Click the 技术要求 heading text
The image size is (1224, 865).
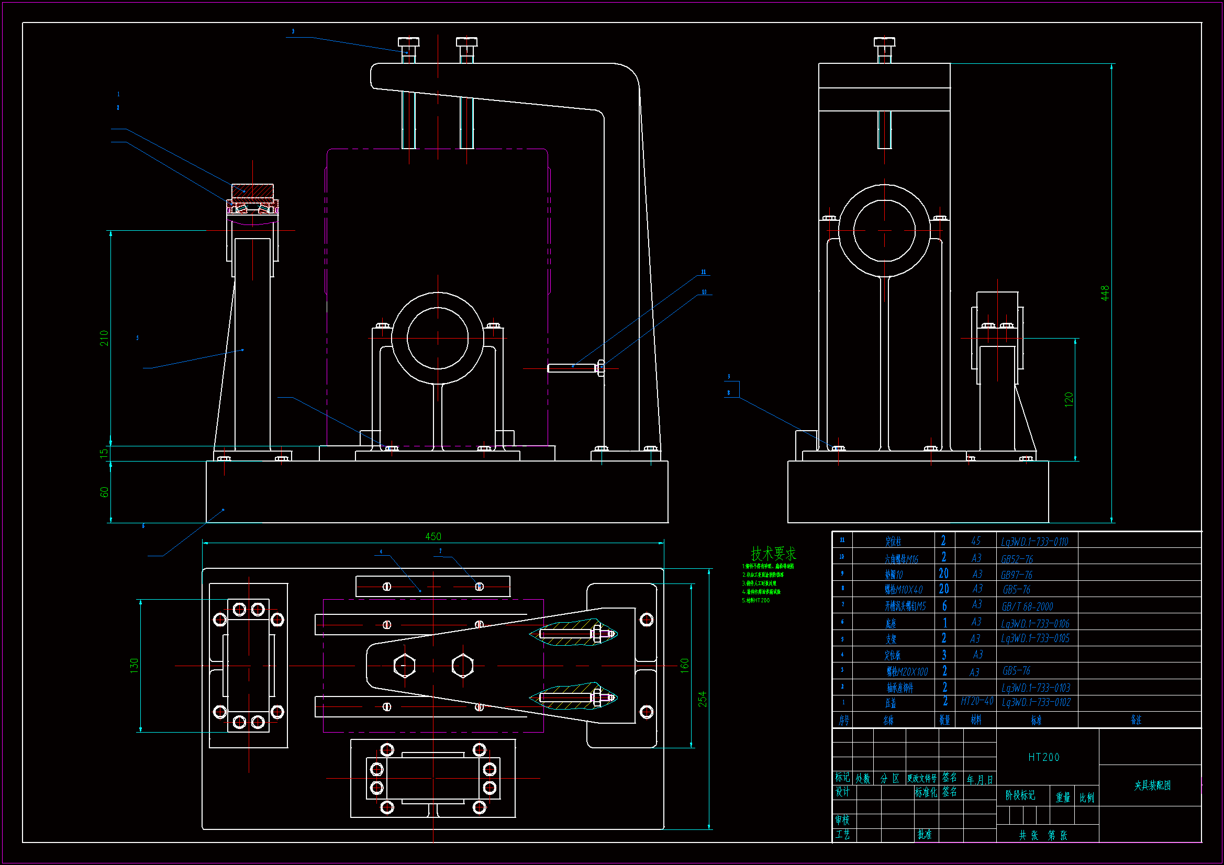[773, 553]
